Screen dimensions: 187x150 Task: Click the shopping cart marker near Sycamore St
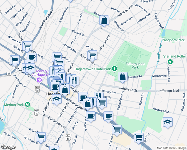[x=41, y=137]
